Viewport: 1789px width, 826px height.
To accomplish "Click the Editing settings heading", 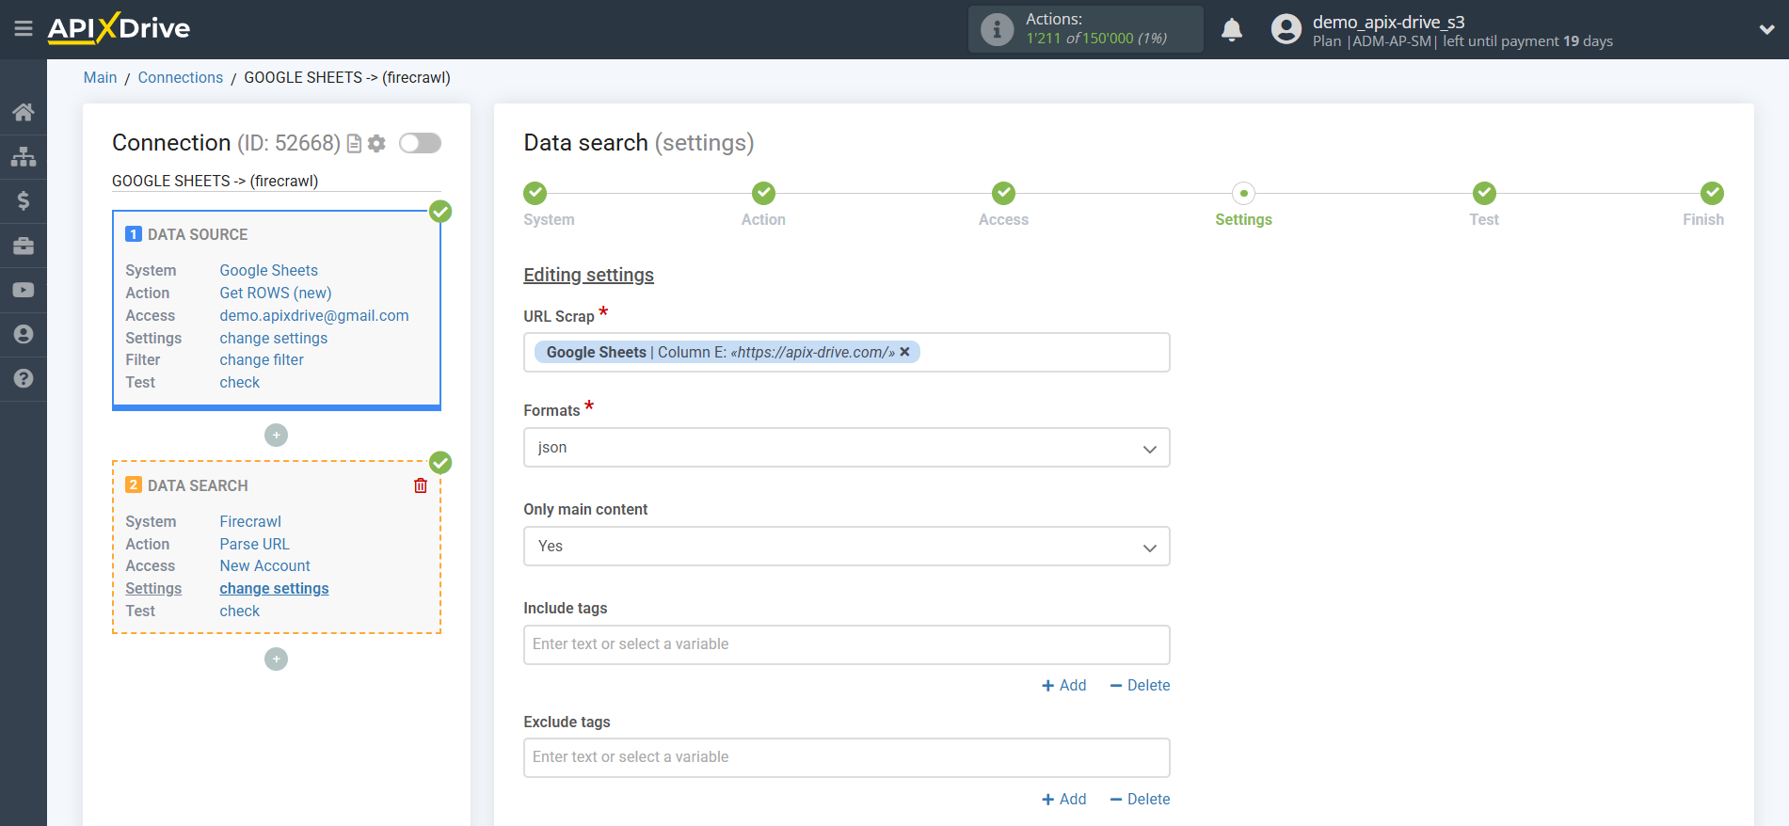I will click(x=588, y=276).
